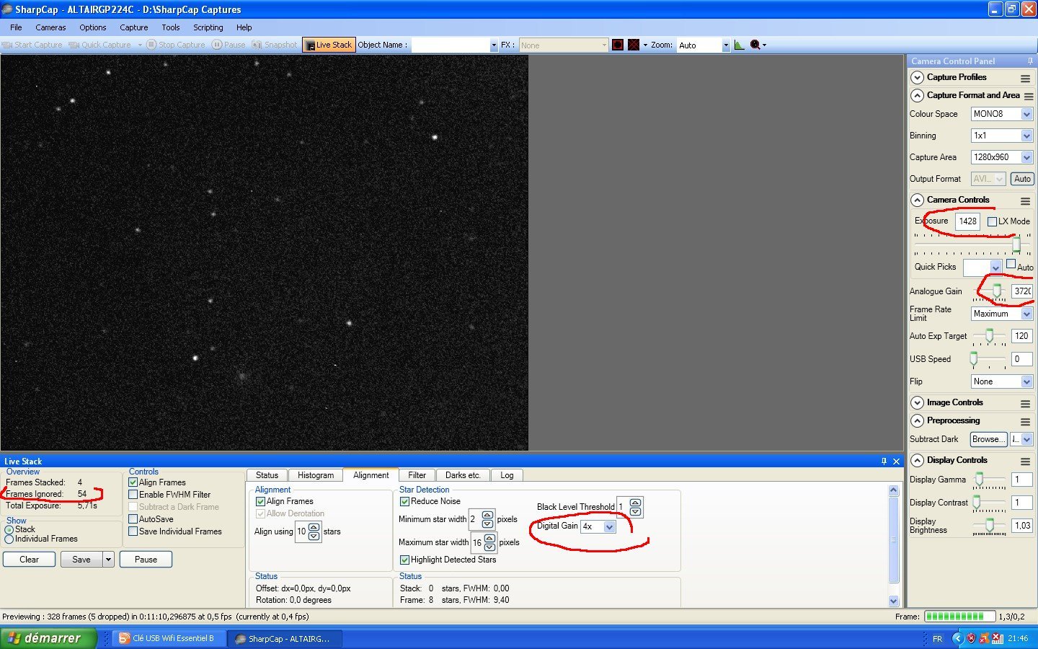The height and width of the screenshot is (649, 1038).
Task: Click Display Brightness slider
Action: click(989, 526)
